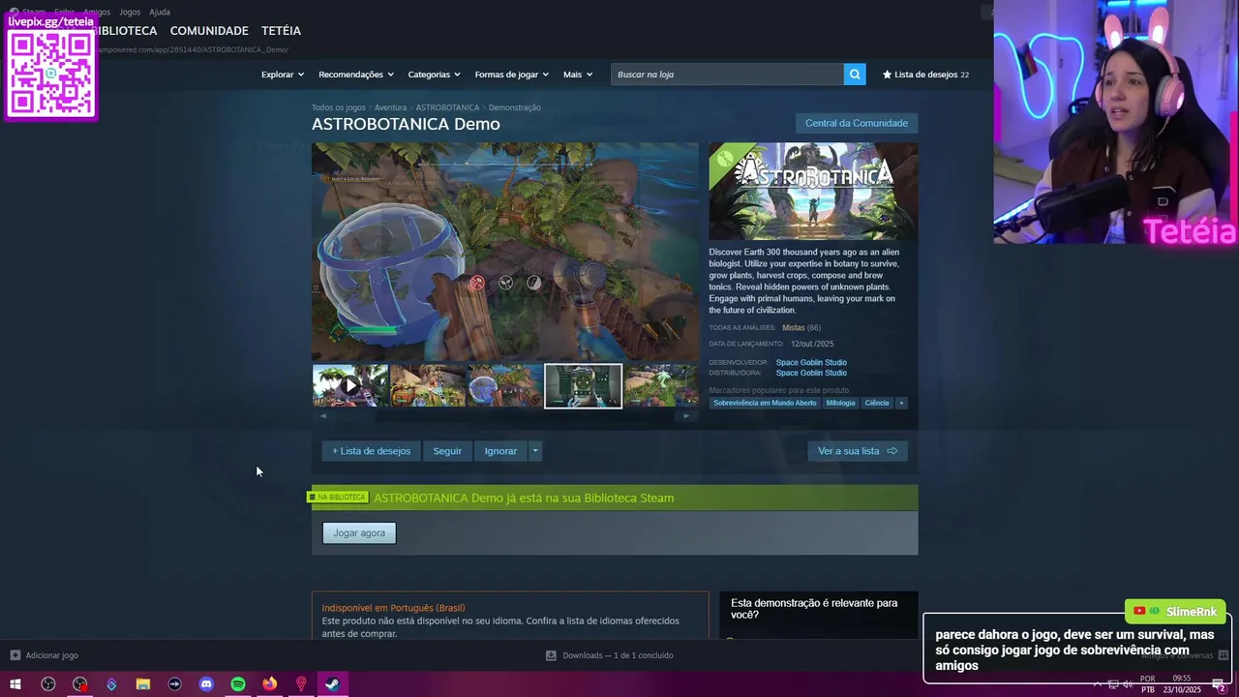1239x697 pixels.
Task: Click the taskbar clock showing 09:55
Action: [x=1182, y=684]
